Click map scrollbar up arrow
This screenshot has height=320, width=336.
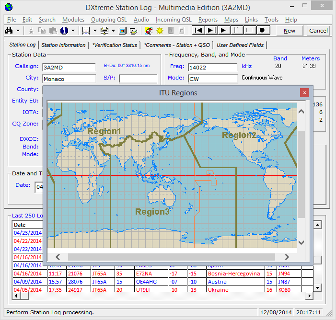click(301, 112)
